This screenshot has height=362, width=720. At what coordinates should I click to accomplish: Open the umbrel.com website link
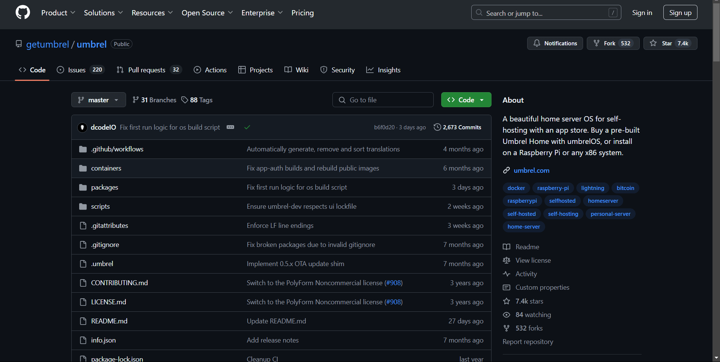point(532,171)
